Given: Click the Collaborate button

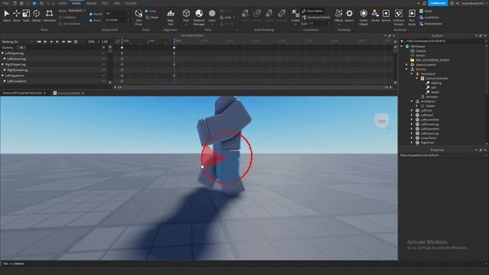Looking at the screenshot, I should pos(438,3).
